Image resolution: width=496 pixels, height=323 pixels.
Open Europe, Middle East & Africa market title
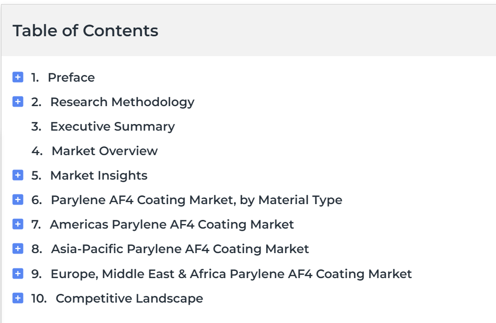(231, 274)
